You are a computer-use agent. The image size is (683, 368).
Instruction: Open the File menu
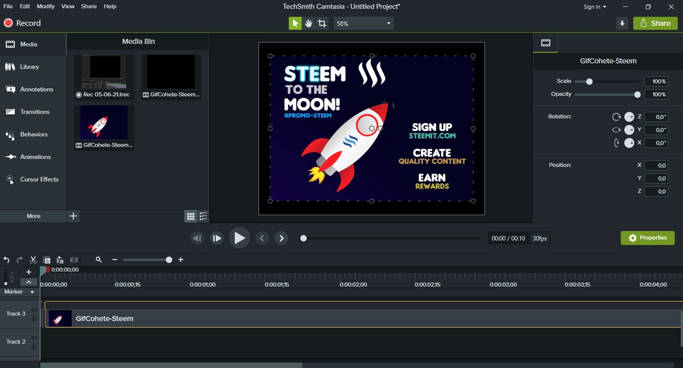[x=8, y=6]
